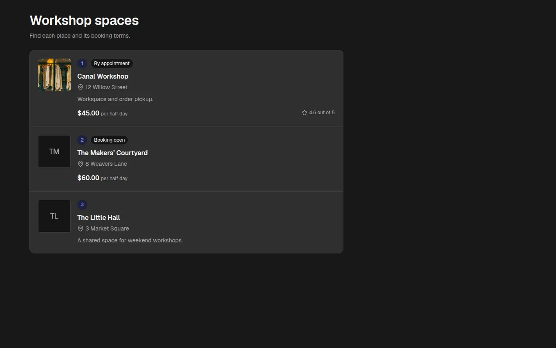Open The Little Hall listing title
This screenshot has width=556, height=348.
[x=99, y=217]
